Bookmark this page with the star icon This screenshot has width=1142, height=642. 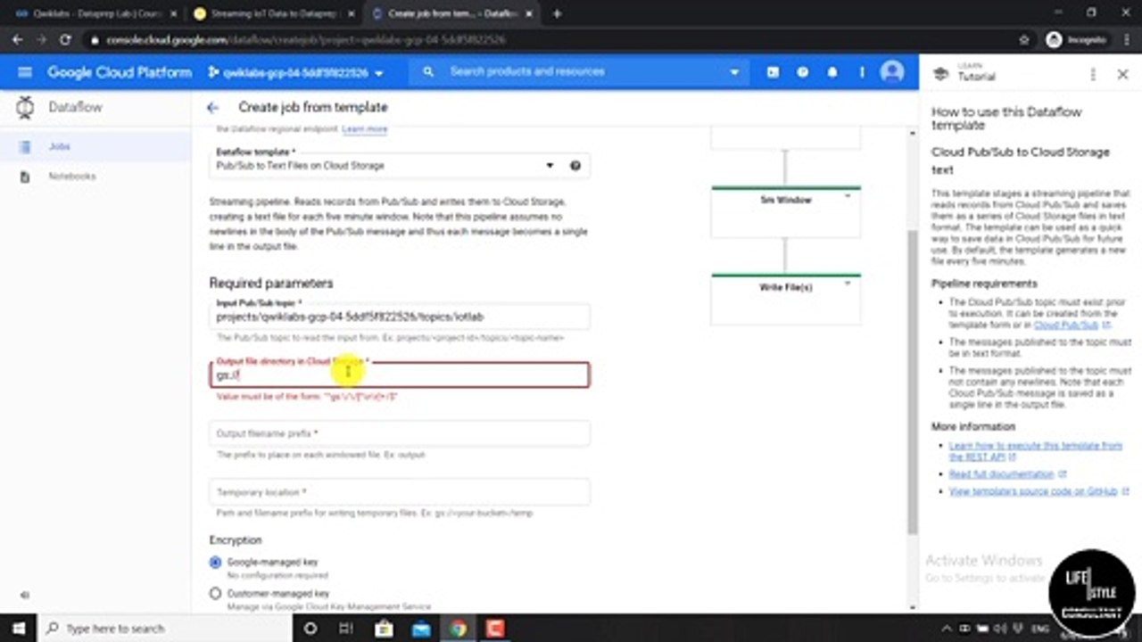coord(1024,40)
